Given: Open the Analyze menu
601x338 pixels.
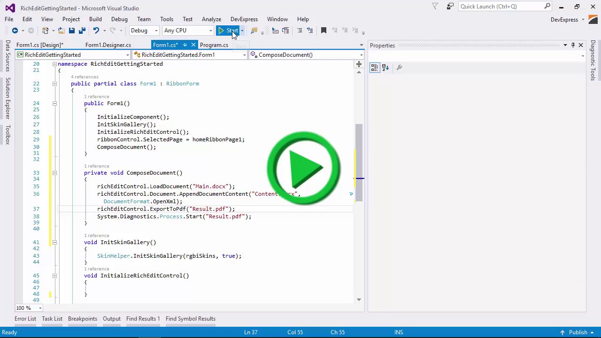Looking at the screenshot, I should coord(211,19).
